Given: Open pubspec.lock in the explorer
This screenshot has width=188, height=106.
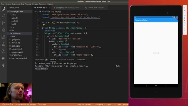Looking at the screenshot, I should pos(17,49).
